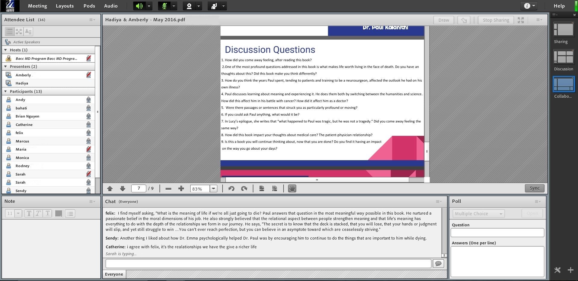The image size is (578, 281).
Task: Rotate the document counterclockwise
Action: [x=231, y=188]
